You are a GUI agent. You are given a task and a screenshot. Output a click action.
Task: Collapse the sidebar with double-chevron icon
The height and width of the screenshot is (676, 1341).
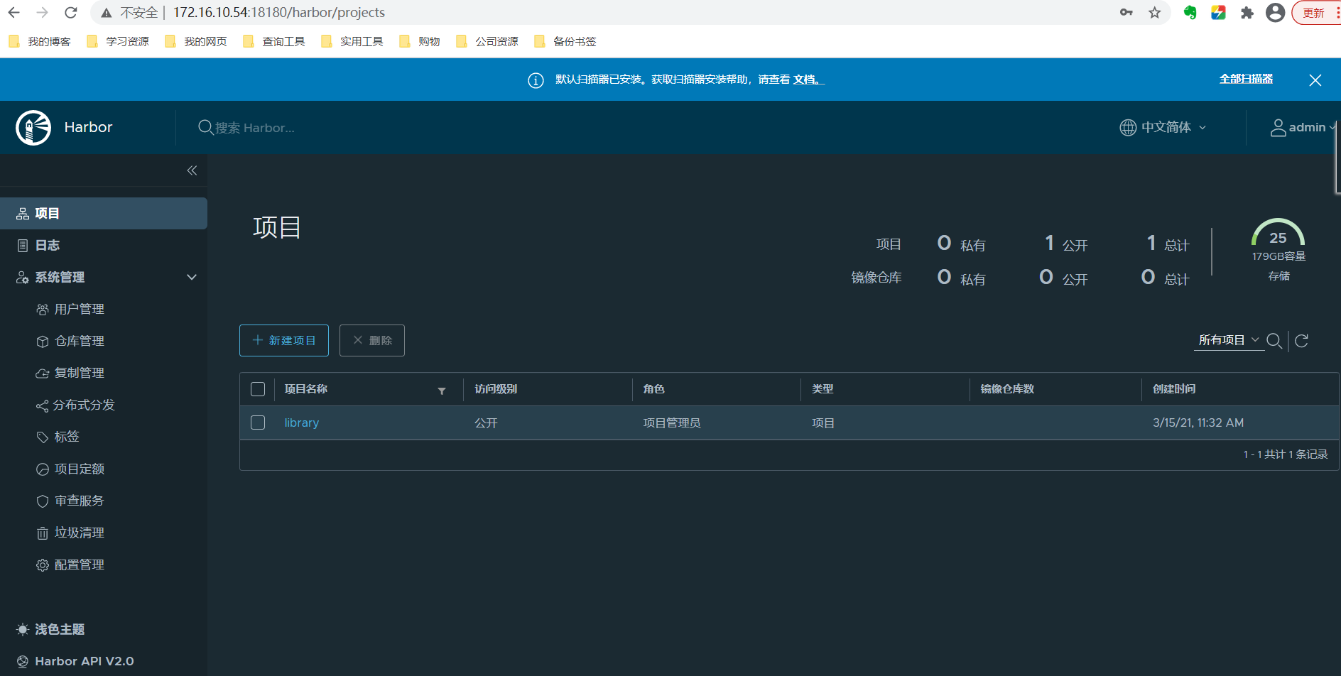192,170
